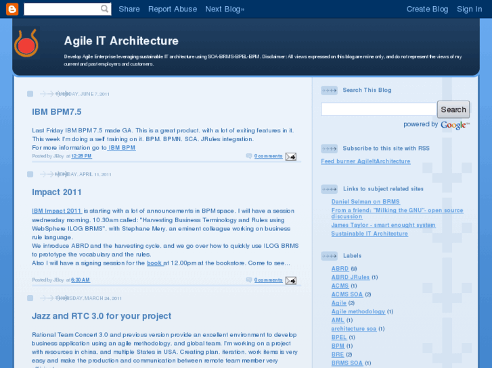
Task: Select the ABRD label
Action: (x=340, y=269)
